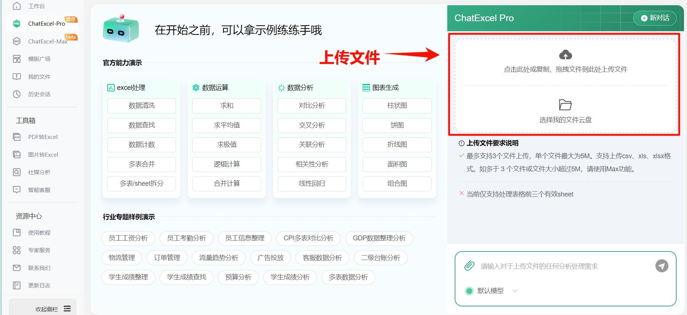Switch to ChatExcel-Max beta

point(48,41)
